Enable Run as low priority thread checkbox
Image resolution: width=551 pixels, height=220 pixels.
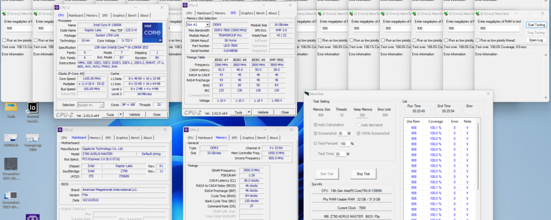pos(478,40)
